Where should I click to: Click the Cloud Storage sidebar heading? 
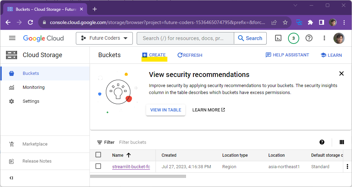42,55
